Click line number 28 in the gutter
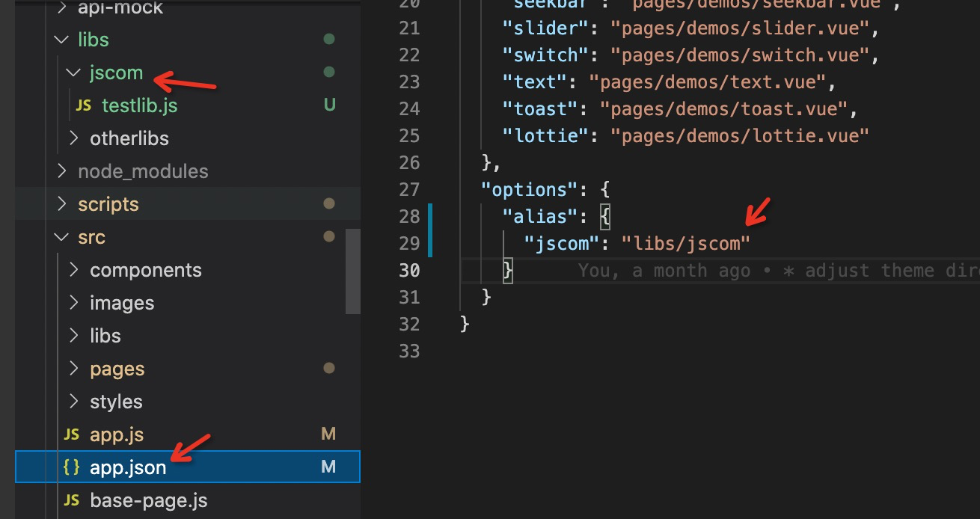 [x=409, y=216]
